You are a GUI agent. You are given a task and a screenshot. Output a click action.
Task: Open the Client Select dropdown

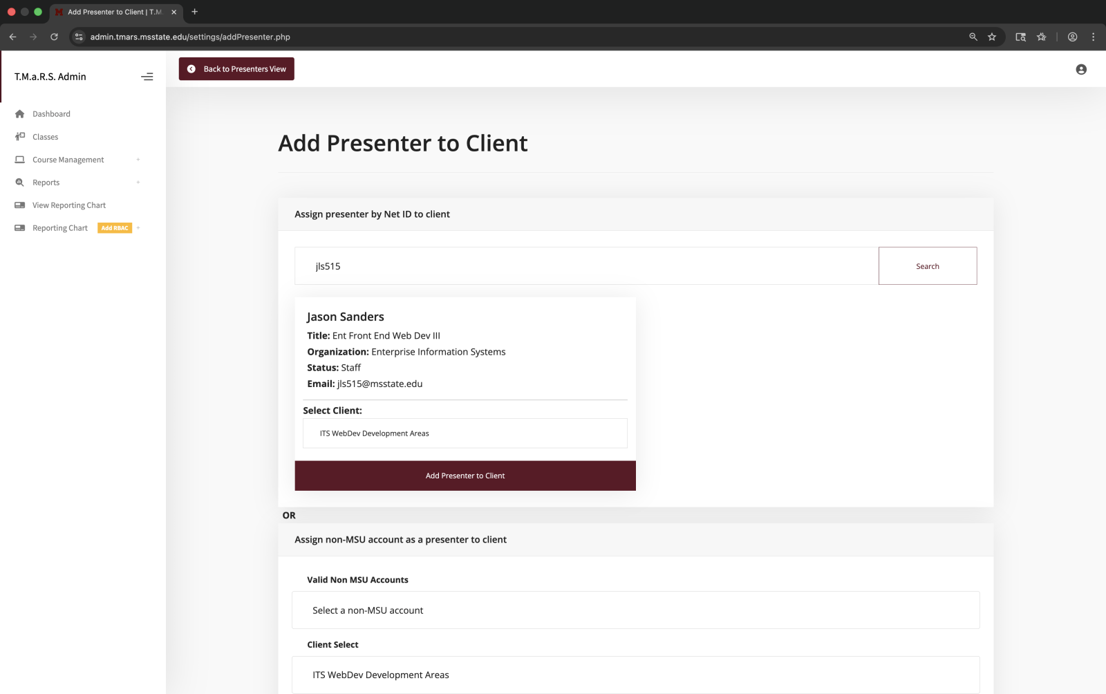636,675
